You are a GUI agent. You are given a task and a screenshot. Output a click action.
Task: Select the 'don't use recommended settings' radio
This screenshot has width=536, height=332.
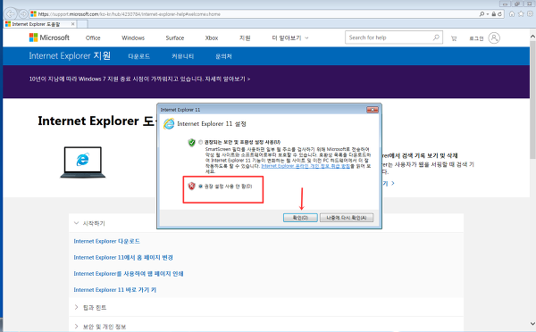[201, 187]
